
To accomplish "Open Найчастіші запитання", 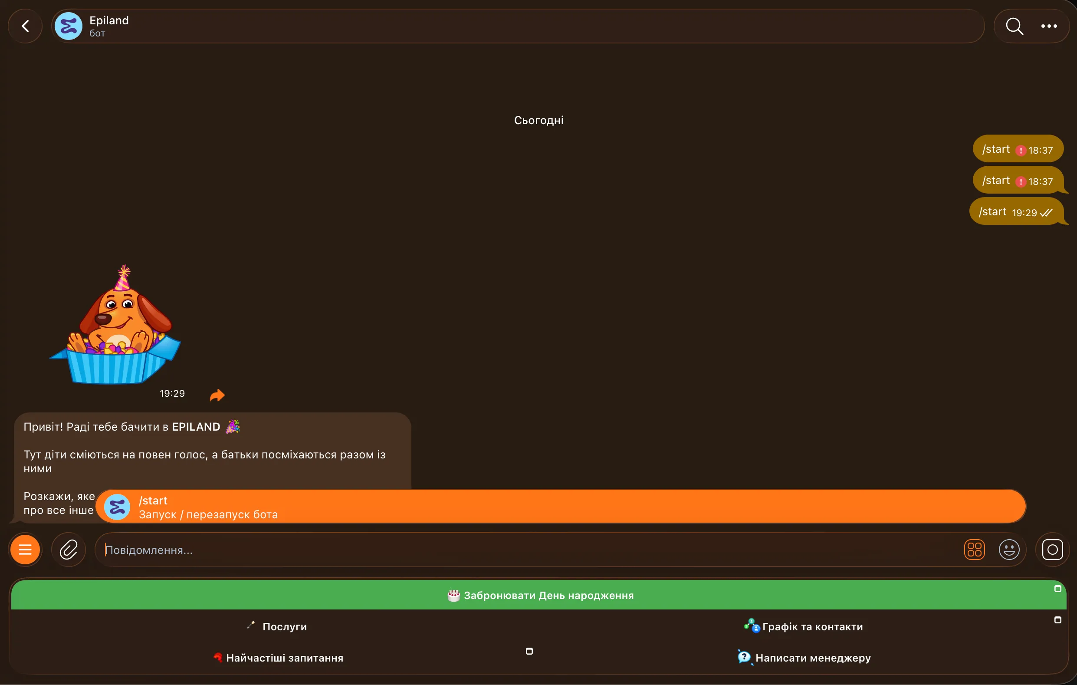I will tap(275, 658).
